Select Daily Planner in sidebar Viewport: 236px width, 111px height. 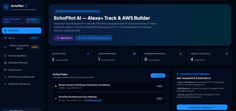22,70
